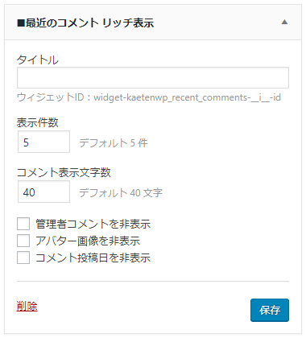Select the 表示件数 field showing 5
The image size is (306, 338).
pos(43,142)
